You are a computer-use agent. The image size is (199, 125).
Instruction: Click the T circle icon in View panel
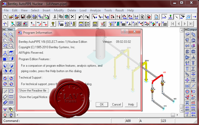pyautogui.click(x=5, y=115)
